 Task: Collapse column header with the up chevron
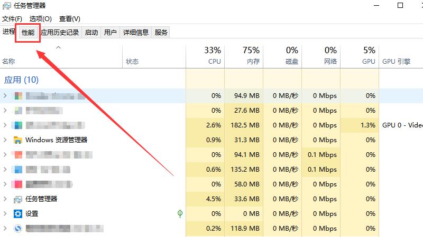[59, 48]
